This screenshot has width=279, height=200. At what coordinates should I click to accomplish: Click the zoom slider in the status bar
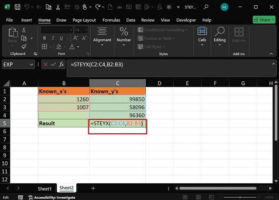tap(240, 197)
